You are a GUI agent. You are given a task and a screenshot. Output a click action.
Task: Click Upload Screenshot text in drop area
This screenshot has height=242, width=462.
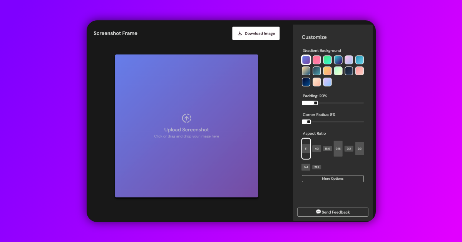186,130
